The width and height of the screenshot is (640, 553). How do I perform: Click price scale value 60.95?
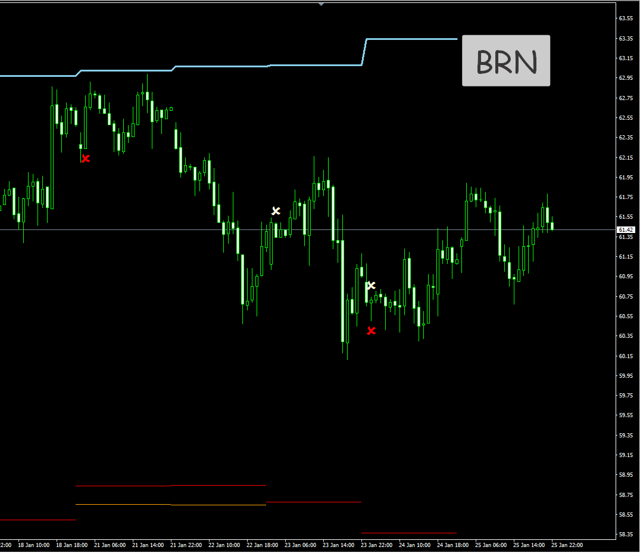pyautogui.click(x=626, y=276)
